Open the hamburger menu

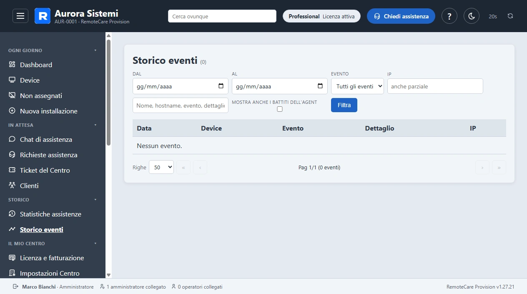[20, 16]
